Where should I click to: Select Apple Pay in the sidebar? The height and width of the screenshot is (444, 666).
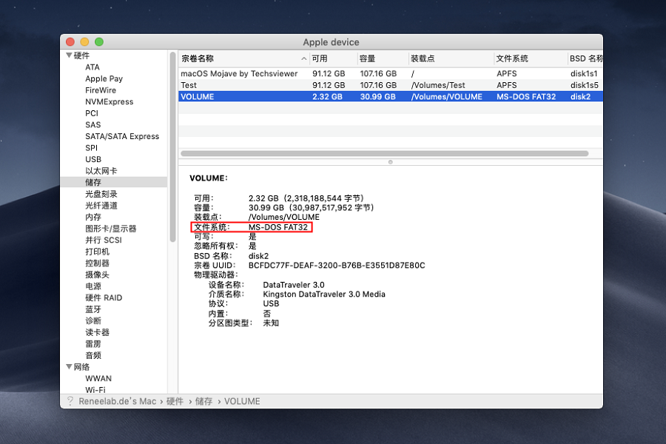[104, 78]
